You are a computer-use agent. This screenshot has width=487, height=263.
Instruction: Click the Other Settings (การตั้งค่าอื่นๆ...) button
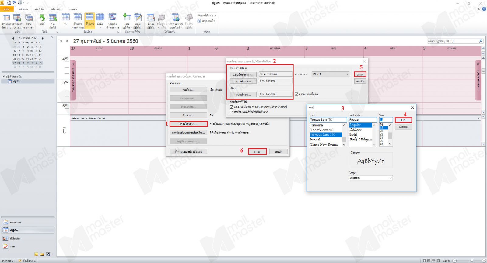tap(188, 124)
